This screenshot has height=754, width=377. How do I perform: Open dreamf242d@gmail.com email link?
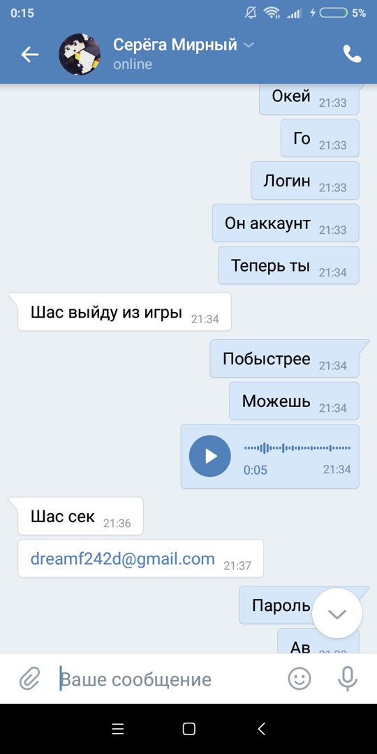pyautogui.click(x=123, y=559)
